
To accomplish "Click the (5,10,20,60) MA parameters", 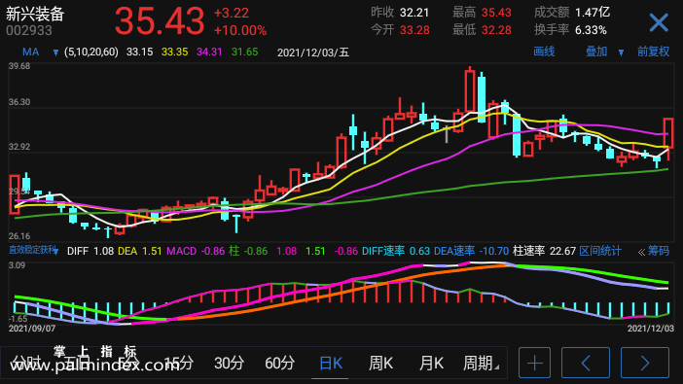I will (x=91, y=52).
